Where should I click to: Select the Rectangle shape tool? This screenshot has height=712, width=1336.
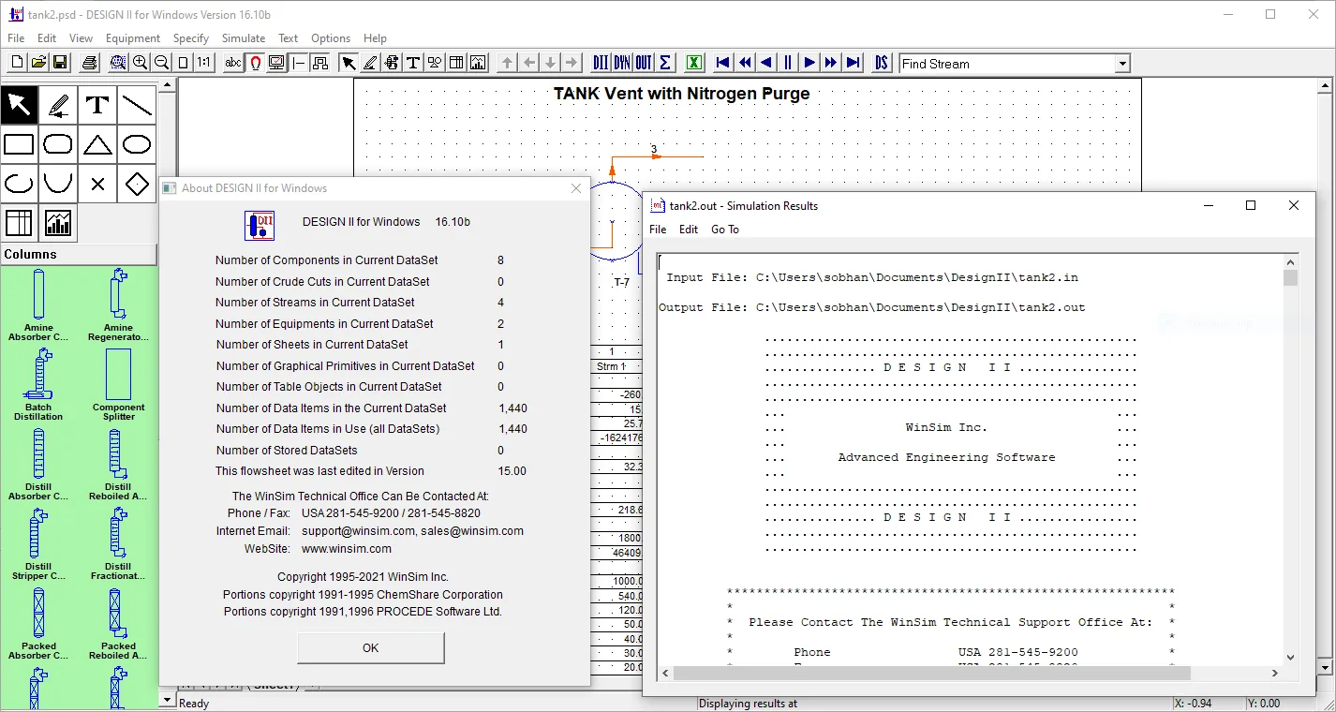pyautogui.click(x=19, y=144)
